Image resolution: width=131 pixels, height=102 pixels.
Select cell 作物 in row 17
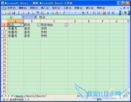(x=54, y=32)
